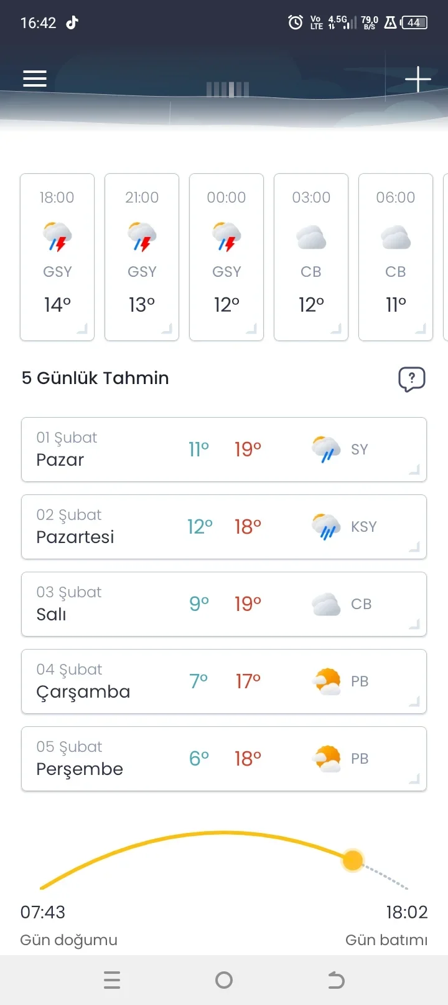Tap the rain icon for 01 Şubat

[326, 450]
